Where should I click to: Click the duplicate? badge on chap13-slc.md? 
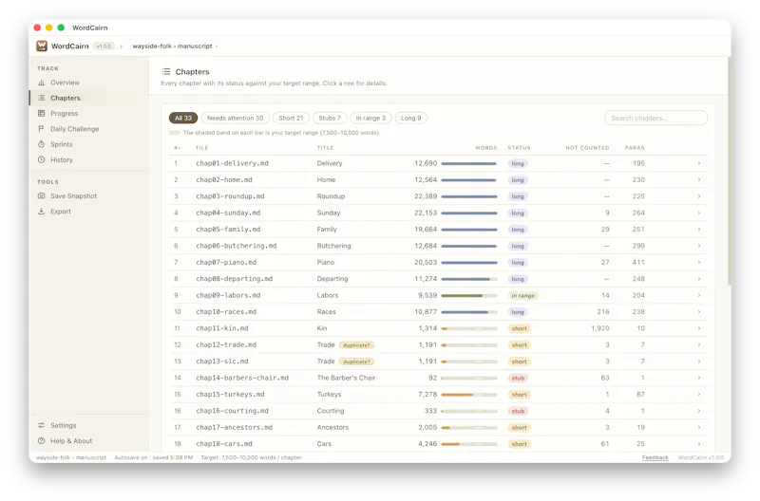click(356, 362)
